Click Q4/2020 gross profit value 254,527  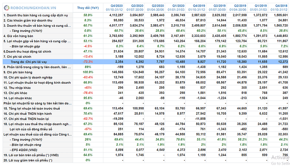click(x=117, y=41)
